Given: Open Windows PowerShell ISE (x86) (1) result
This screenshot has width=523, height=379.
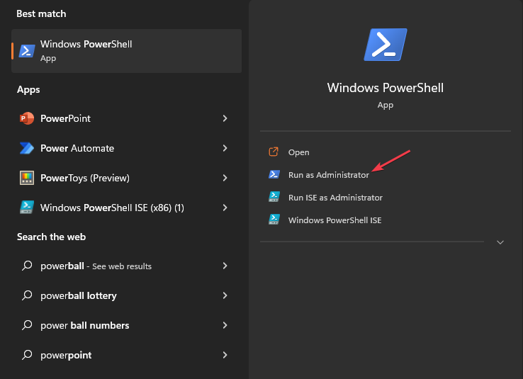Looking at the screenshot, I should (x=126, y=208).
